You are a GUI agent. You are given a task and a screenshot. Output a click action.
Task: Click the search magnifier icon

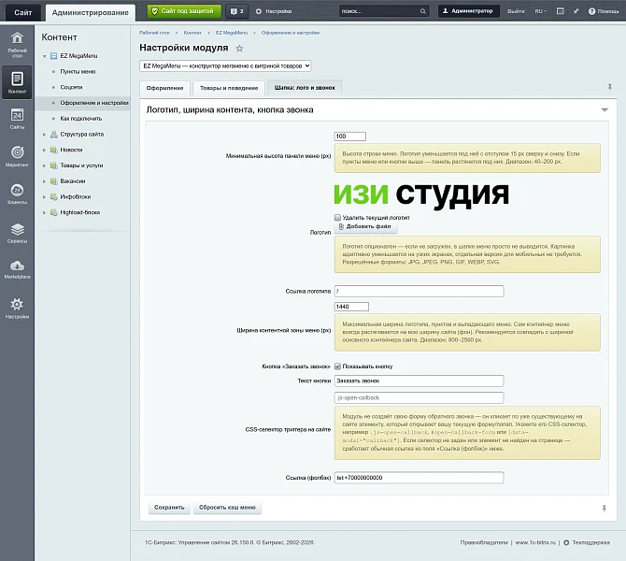tap(423, 11)
